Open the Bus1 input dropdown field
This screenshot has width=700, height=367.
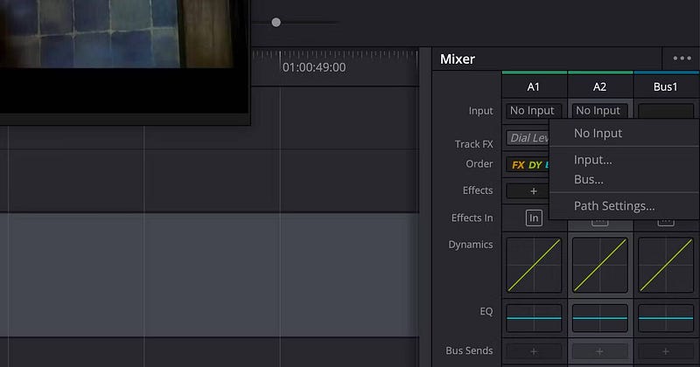[665, 111]
